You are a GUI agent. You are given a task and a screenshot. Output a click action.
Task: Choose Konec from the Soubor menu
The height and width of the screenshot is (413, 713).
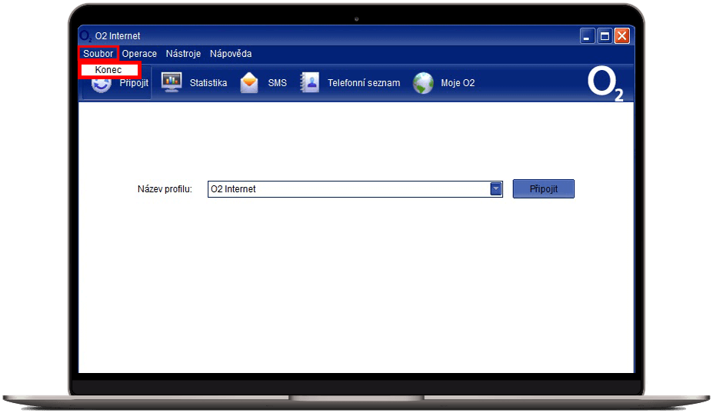108,70
